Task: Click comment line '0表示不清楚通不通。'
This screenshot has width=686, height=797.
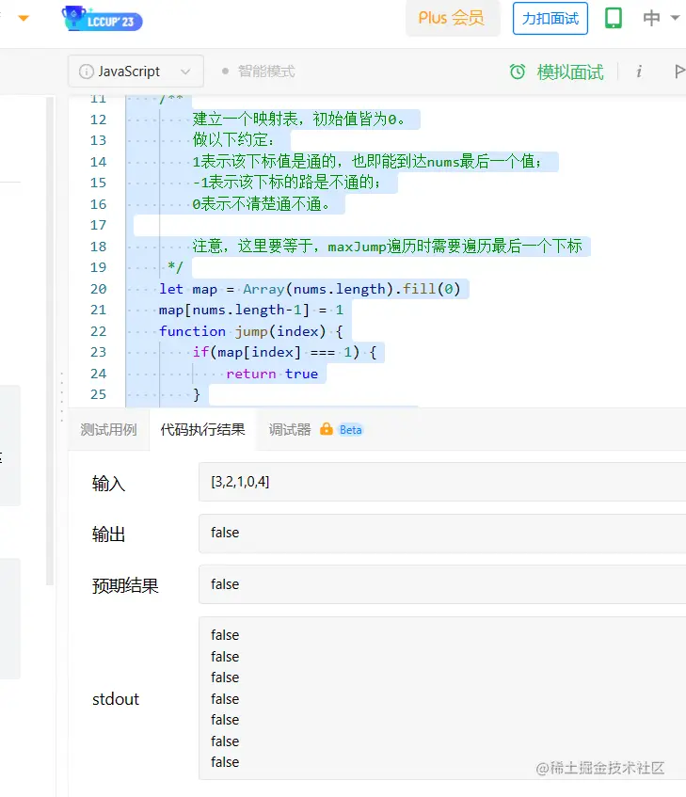Action: tap(262, 204)
